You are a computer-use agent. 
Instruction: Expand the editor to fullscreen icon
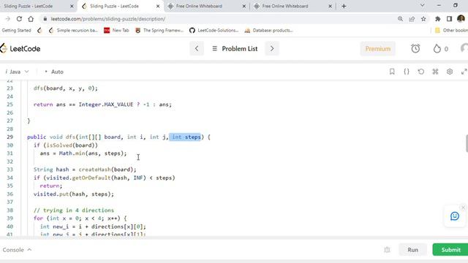coord(464,72)
